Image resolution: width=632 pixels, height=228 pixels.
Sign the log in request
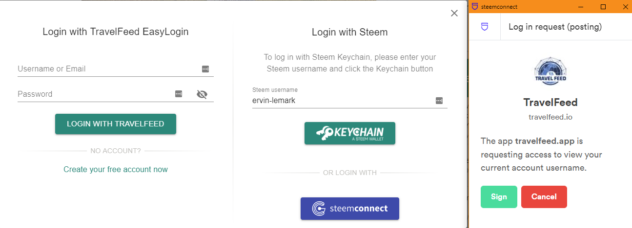[499, 197]
